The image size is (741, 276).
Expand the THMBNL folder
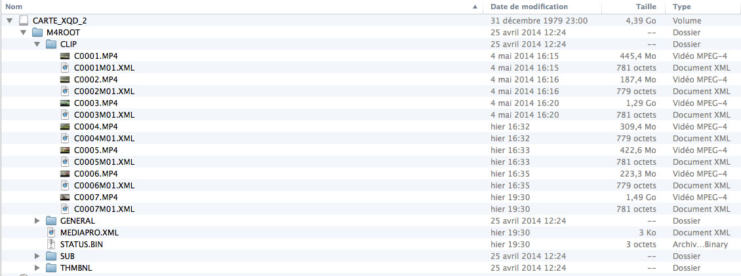click(x=37, y=267)
